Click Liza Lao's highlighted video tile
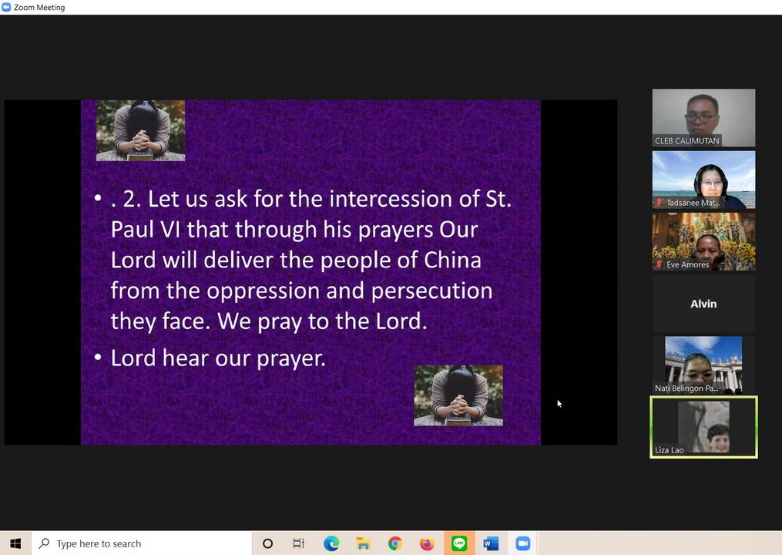This screenshot has width=782, height=555. click(x=703, y=426)
